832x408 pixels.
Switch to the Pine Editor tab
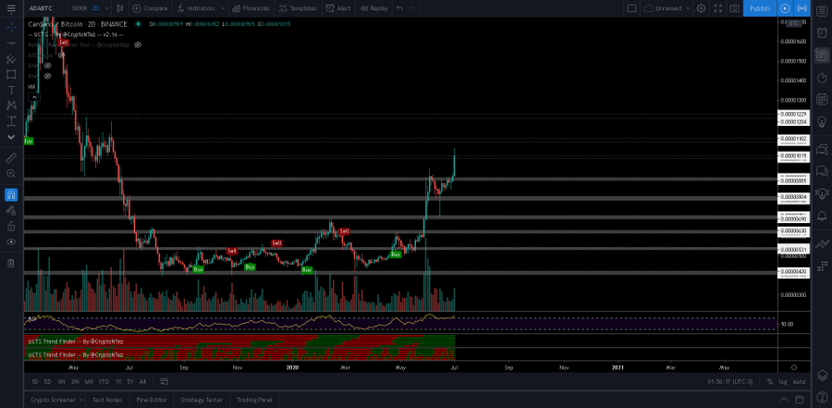[150, 400]
